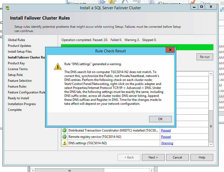This screenshot has width=224, height=172.
Task: Select Global Rules in the setup steps list
Action: point(17,40)
